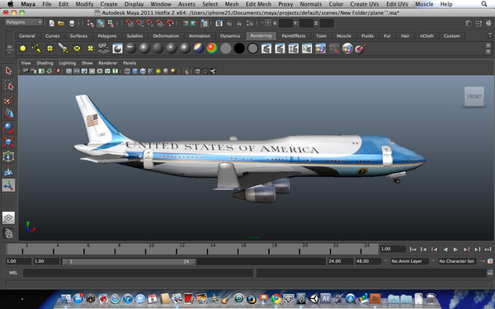This screenshot has height=309, width=495.
Task: Apply the layered shader striped sphere
Action: pos(199,49)
